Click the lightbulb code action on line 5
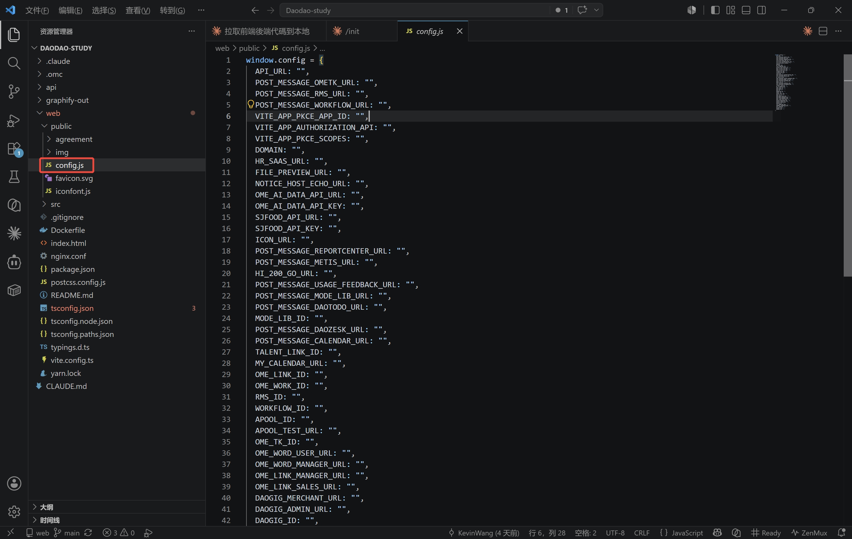This screenshot has height=539, width=852. (x=251, y=104)
